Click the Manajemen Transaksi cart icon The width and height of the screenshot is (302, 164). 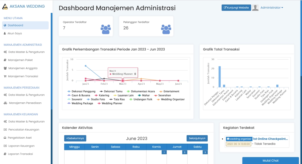point(5,76)
